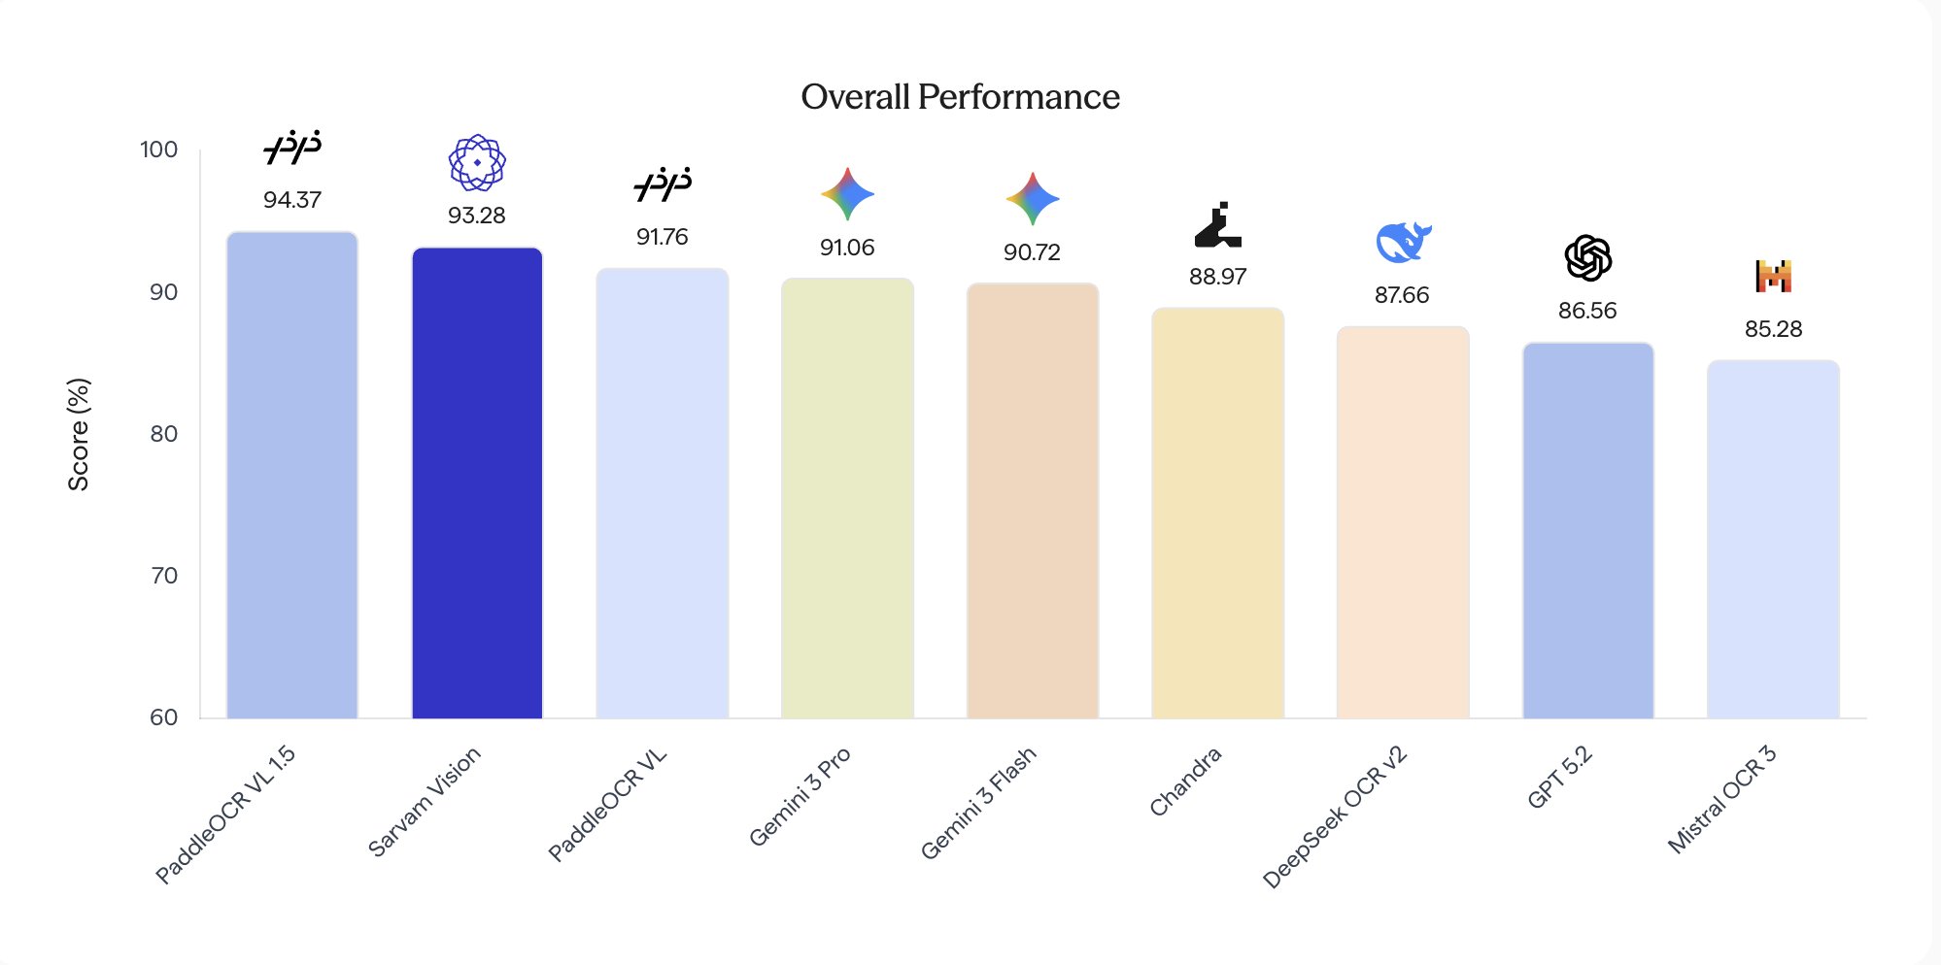Select the Gemini 3 Pro bar
Image resolution: width=1941 pixels, height=965 pixels.
847,499
